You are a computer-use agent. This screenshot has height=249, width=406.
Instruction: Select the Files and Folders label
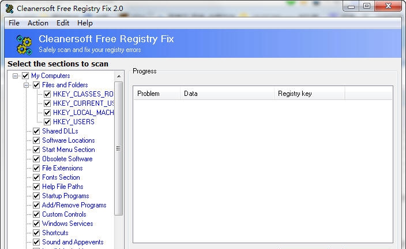click(65, 85)
